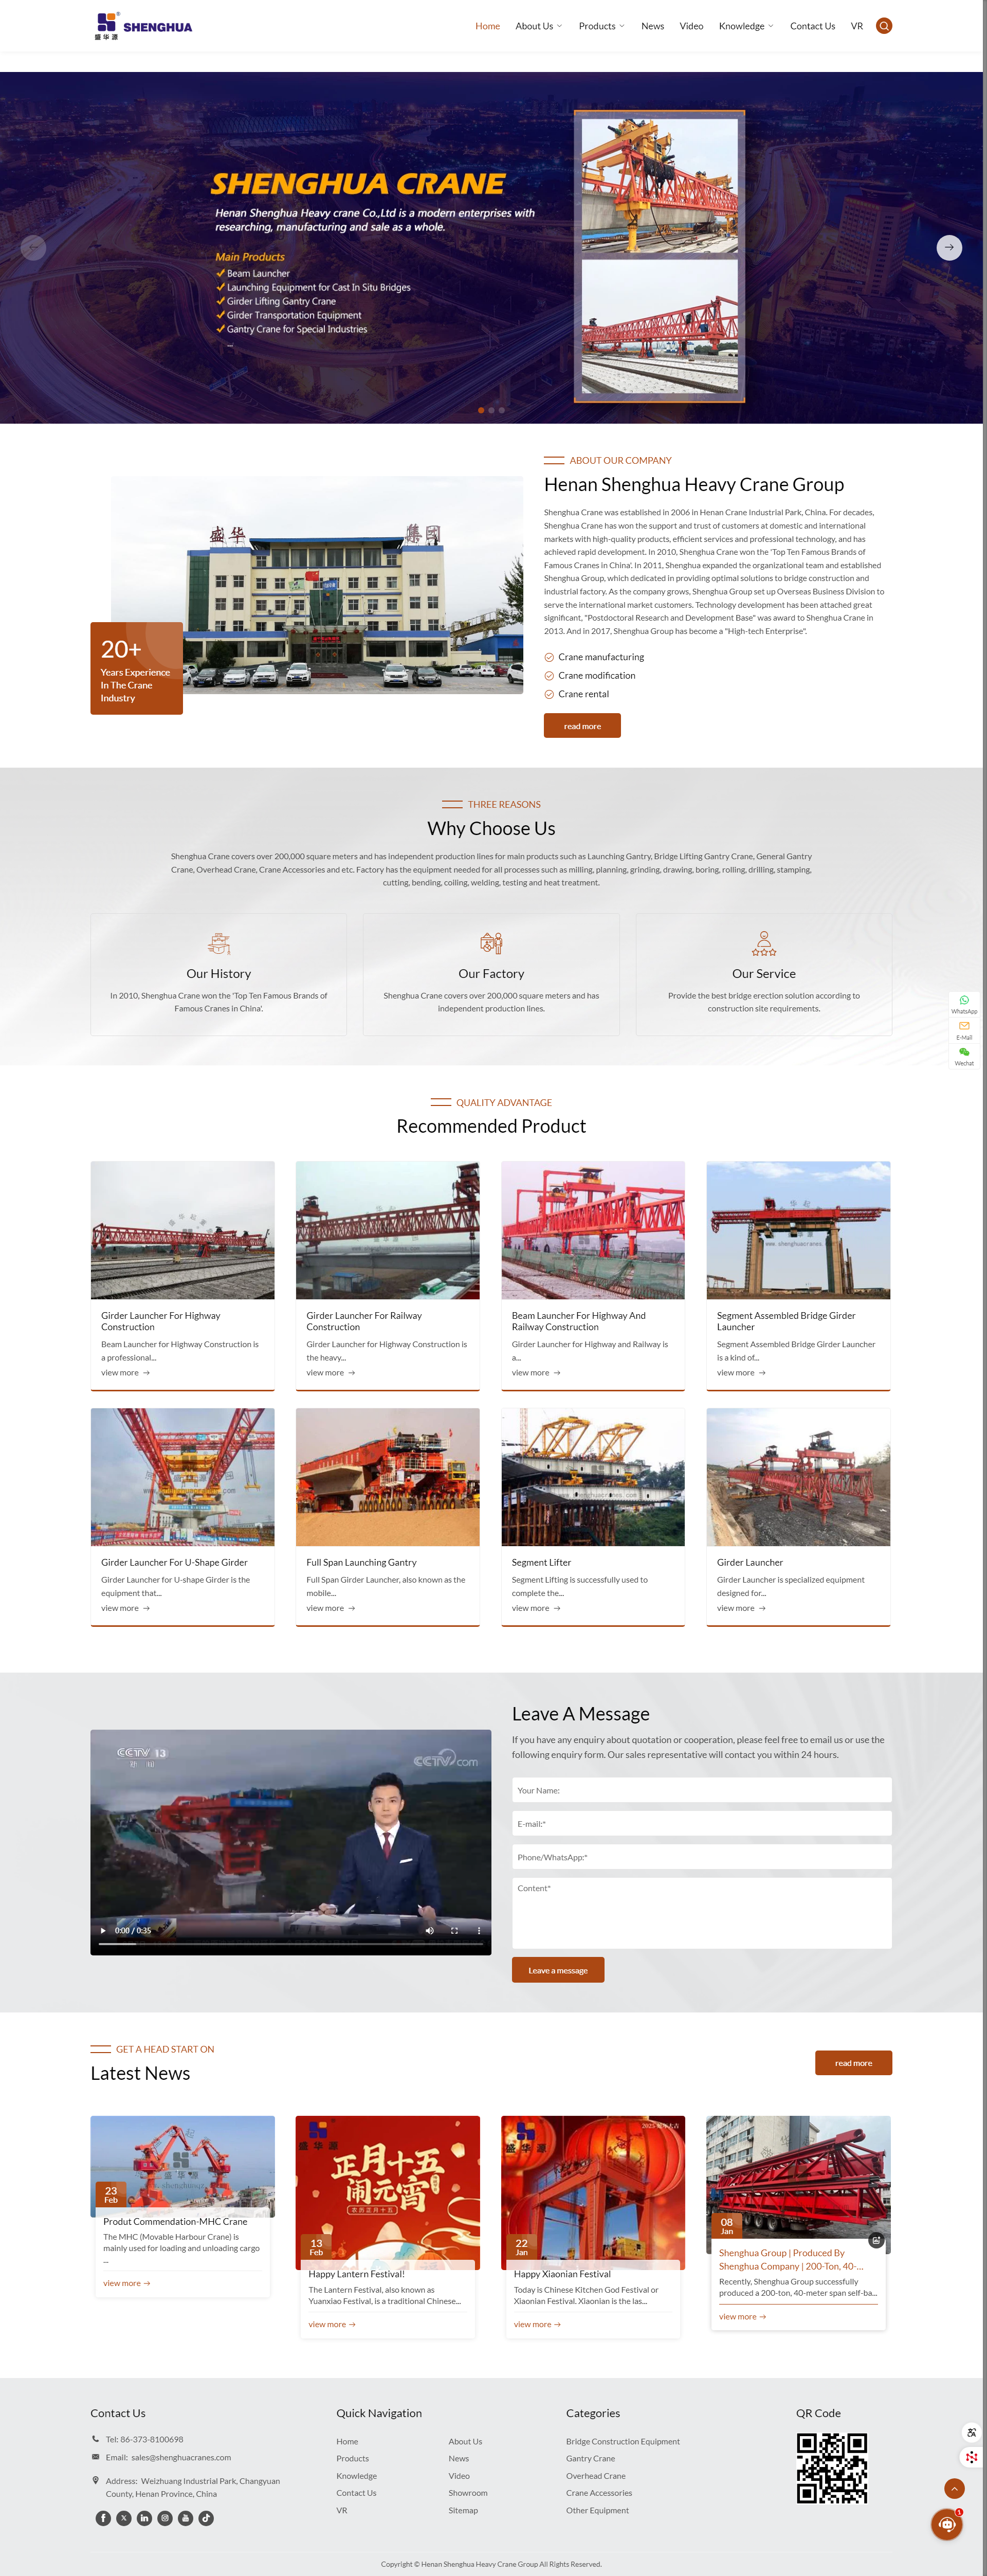Open Girder Launcher For U-Shape Girder thumbnail
The image size is (987, 2576).
tap(182, 1476)
